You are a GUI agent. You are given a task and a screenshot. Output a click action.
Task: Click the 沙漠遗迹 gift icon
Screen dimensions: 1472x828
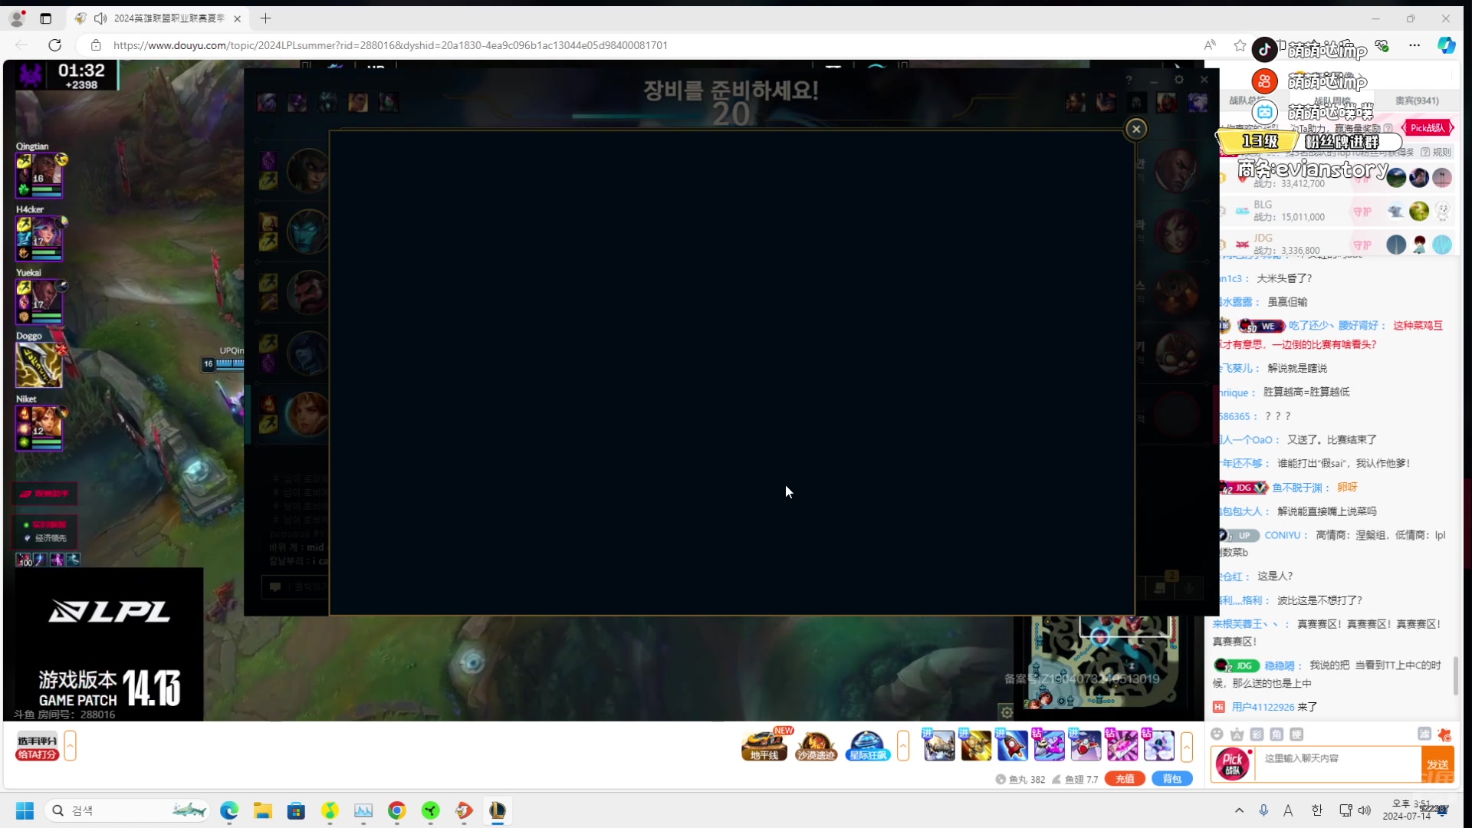(x=816, y=744)
